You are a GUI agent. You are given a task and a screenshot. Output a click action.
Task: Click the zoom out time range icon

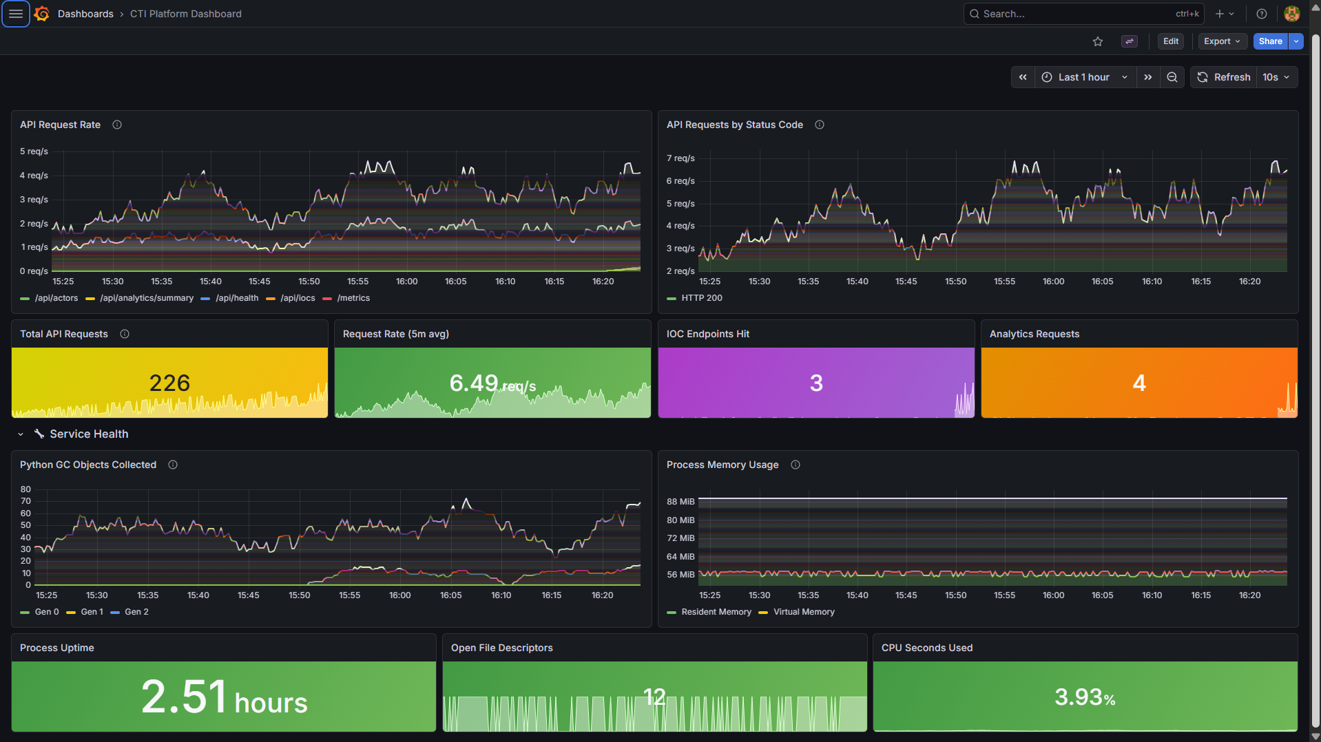coord(1172,77)
